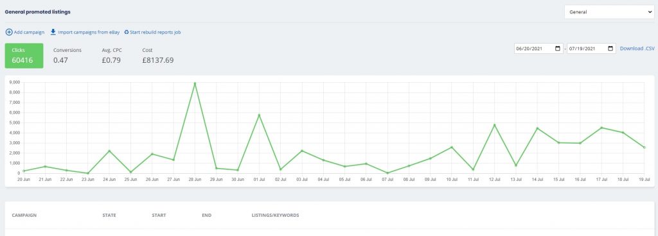Click the Download .CSV link

tap(637, 49)
